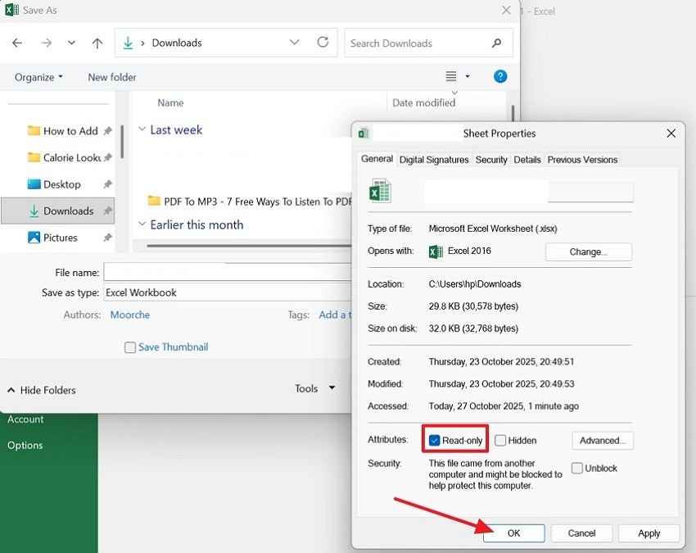
Task: Enable the Save Thumbnail checkbox
Action: pyautogui.click(x=130, y=347)
